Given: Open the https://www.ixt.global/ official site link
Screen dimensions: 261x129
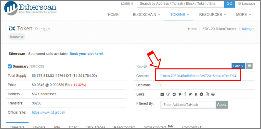Looking at the screenshot, I should coord(48,113).
